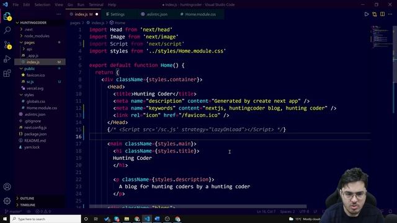Viewport: 397px width, 223px height.
Task: Open package.json in the file tree
Action: [35, 134]
